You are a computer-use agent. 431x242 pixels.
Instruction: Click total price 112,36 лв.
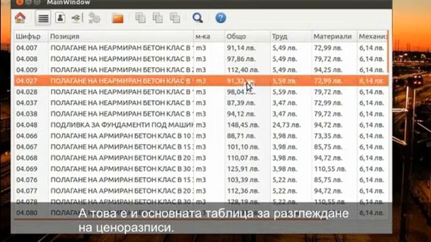243,191
